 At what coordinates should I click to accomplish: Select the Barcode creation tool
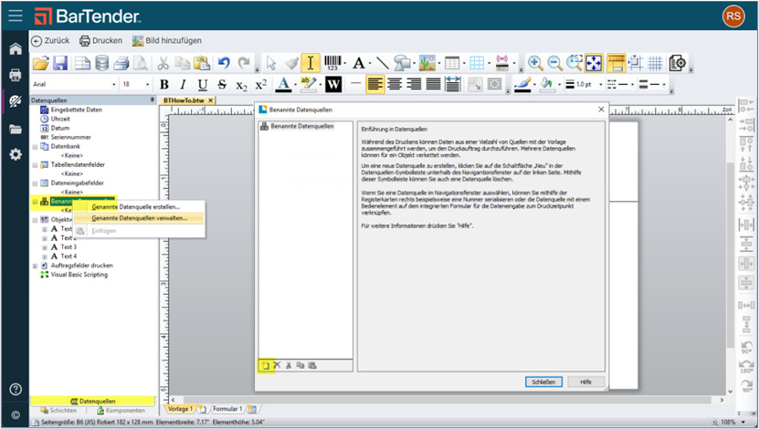[x=333, y=63]
